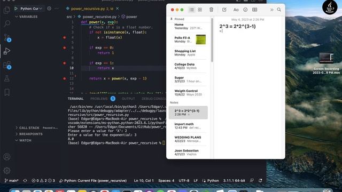Click Notes sidebar list scrollbar

click(212, 40)
